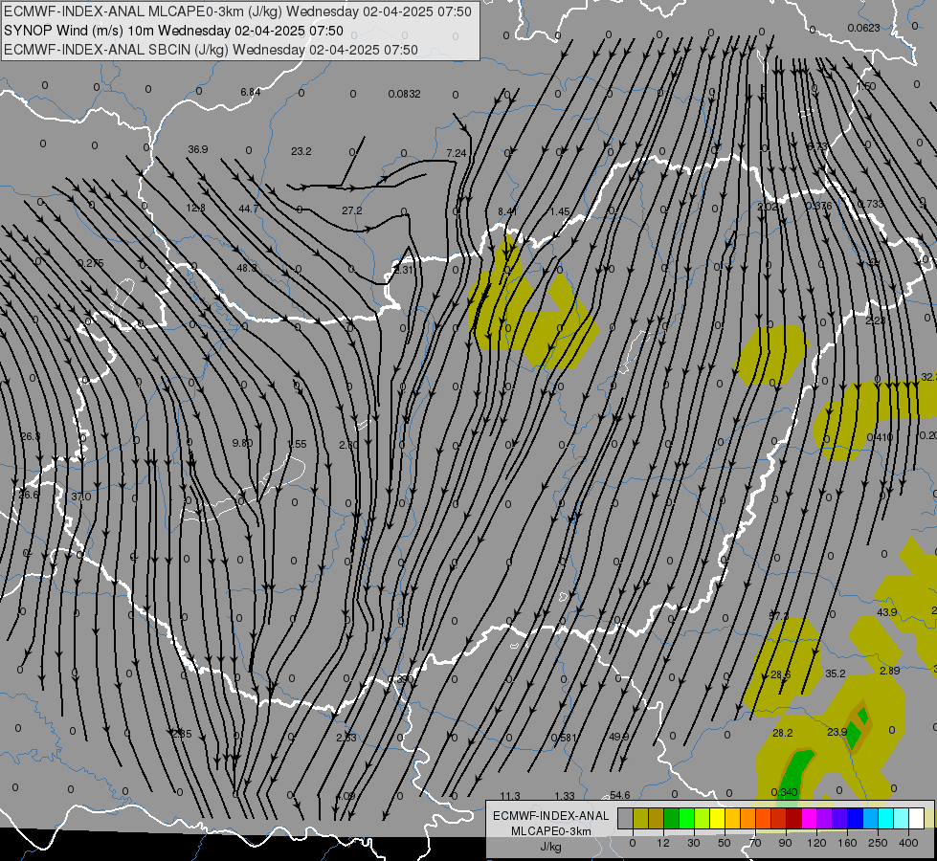This screenshot has height=861, width=937.
Task: Click legend tick label 160
Action: click(x=847, y=843)
